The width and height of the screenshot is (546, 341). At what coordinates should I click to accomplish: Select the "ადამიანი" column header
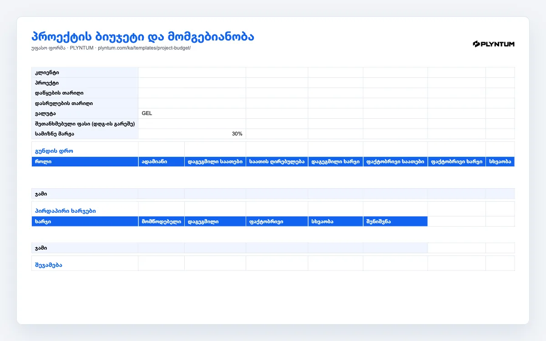tap(162, 161)
